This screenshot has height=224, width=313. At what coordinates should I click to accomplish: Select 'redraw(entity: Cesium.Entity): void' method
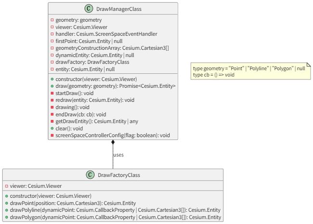95,100
